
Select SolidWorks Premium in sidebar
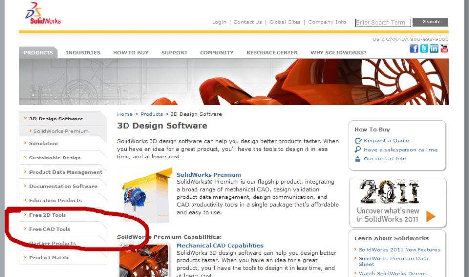pyautogui.click(x=61, y=131)
